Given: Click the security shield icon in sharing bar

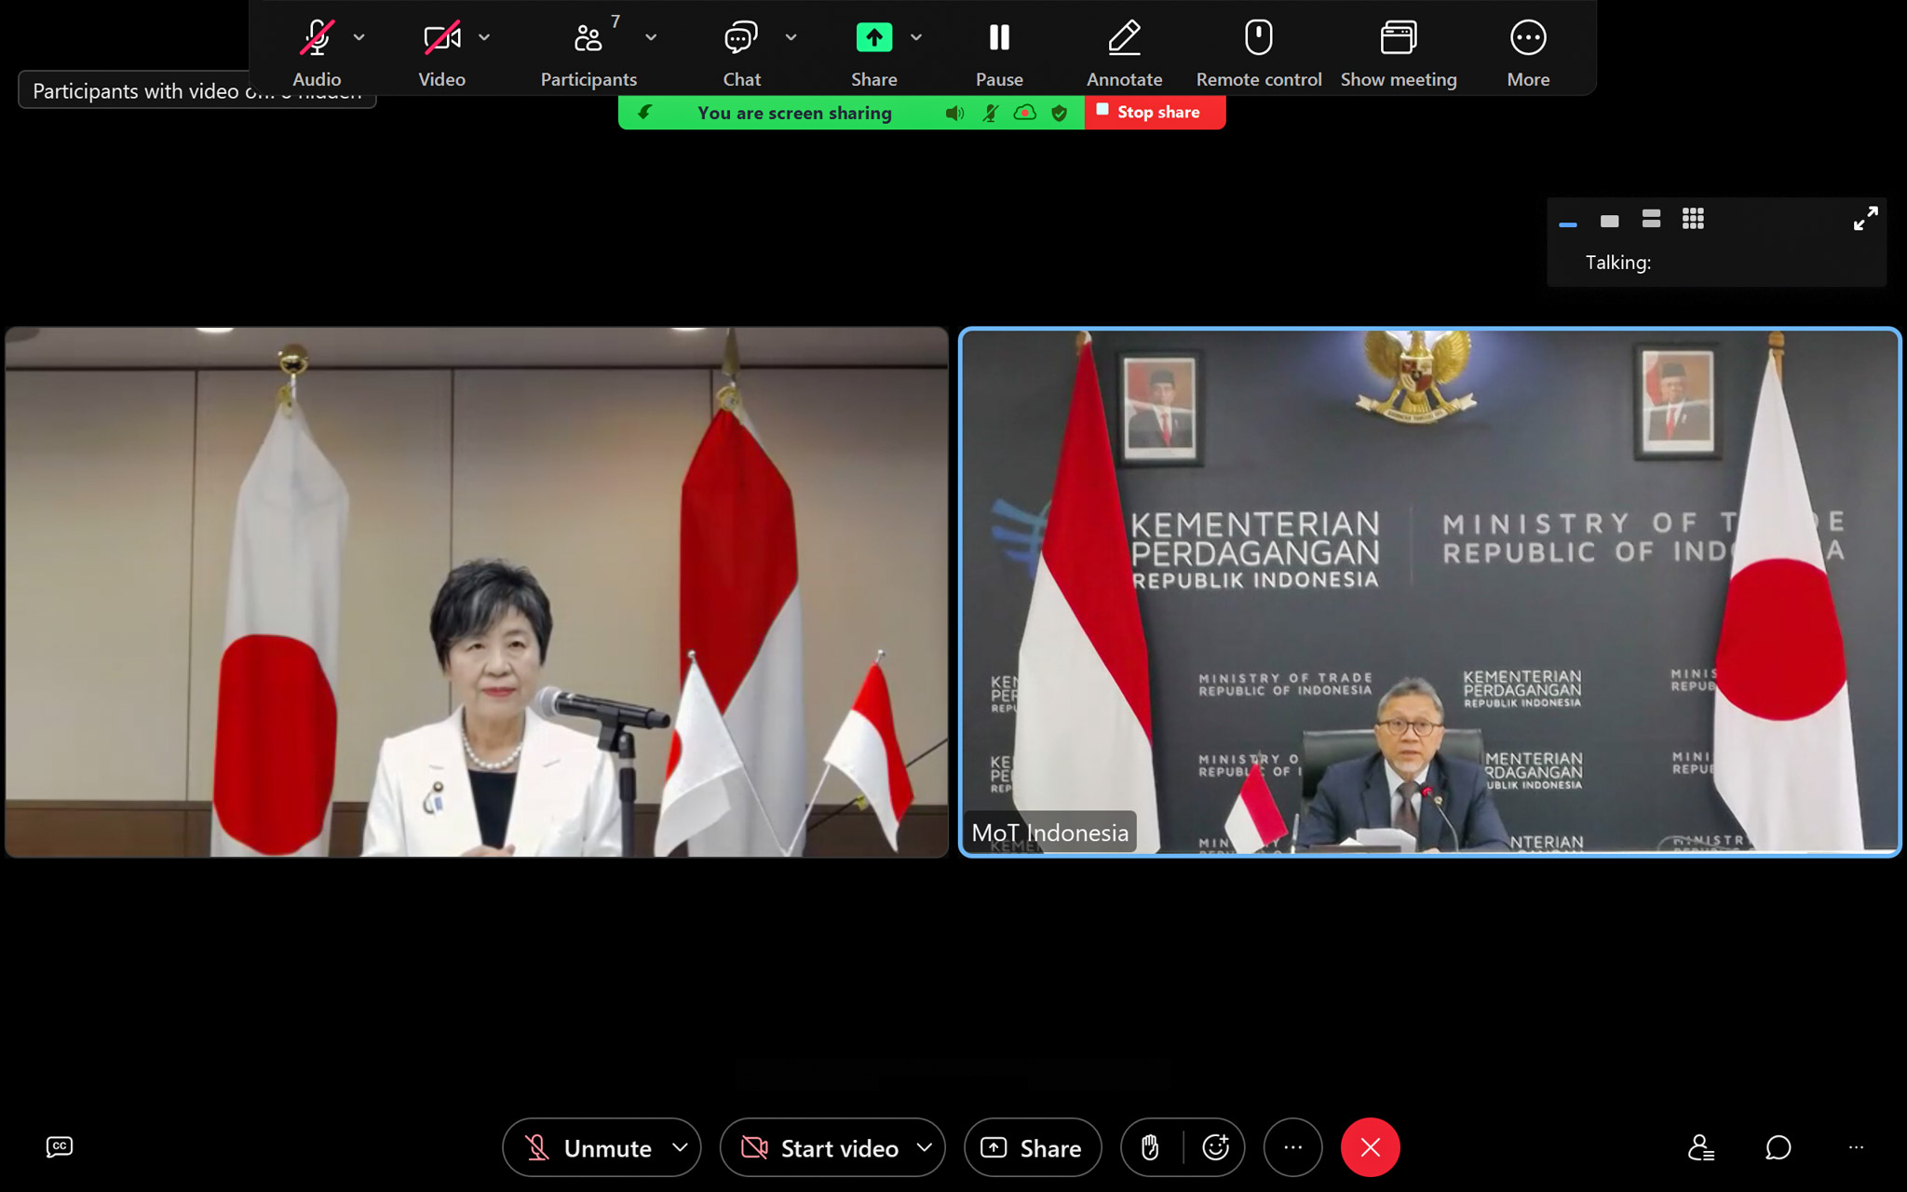Looking at the screenshot, I should (x=1059, y=113).
